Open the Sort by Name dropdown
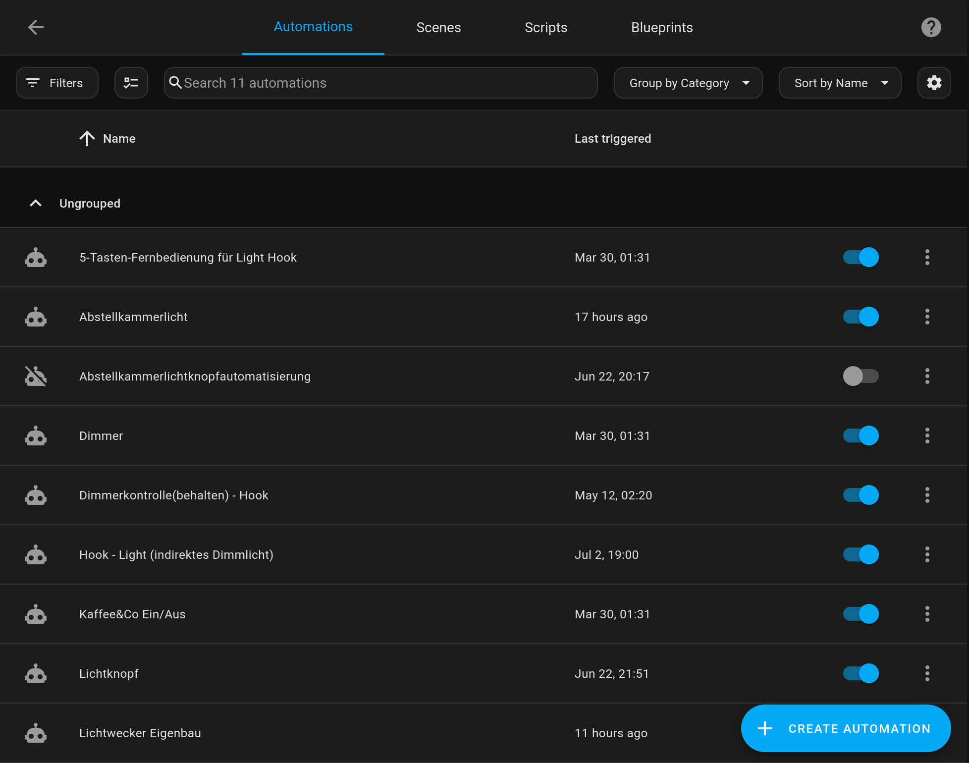Screen dimensions: 969x763 pyautogui.click(x=840, y=83)
